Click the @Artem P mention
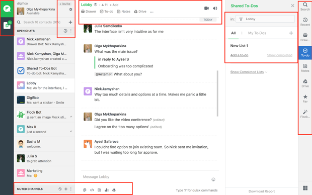Viewport: 312px width, 195px height. click(103, 74)
